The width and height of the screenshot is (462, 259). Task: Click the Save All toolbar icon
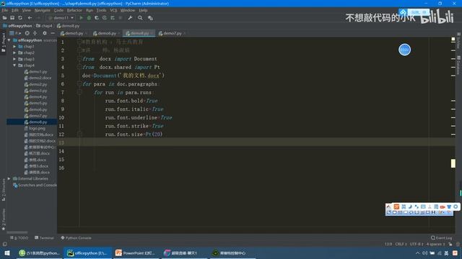[12, 18]
